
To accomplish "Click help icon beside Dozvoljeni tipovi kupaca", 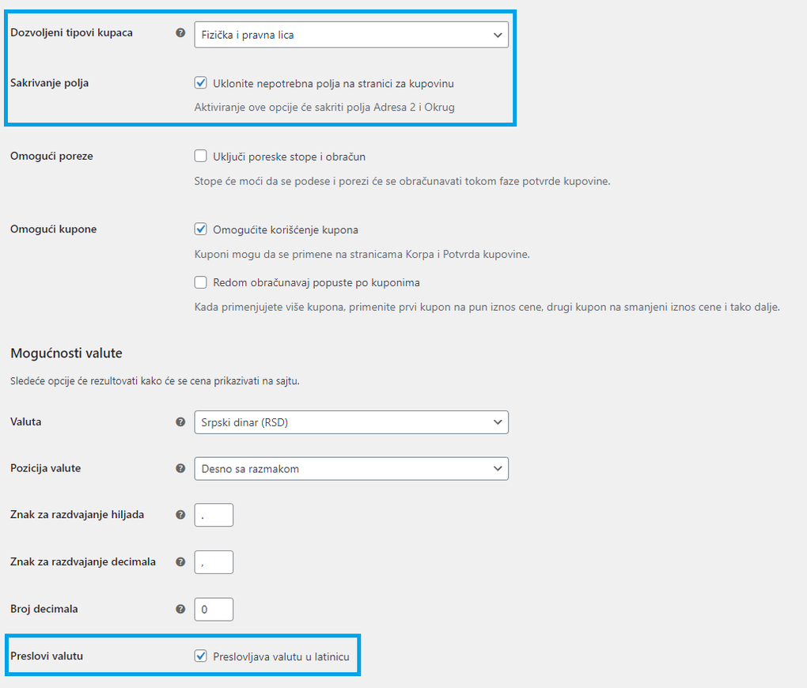I will point(180,33).
